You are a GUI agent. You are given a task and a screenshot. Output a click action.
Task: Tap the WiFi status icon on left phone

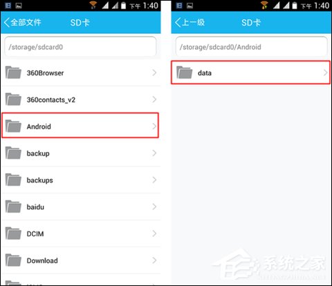point(93,5)
